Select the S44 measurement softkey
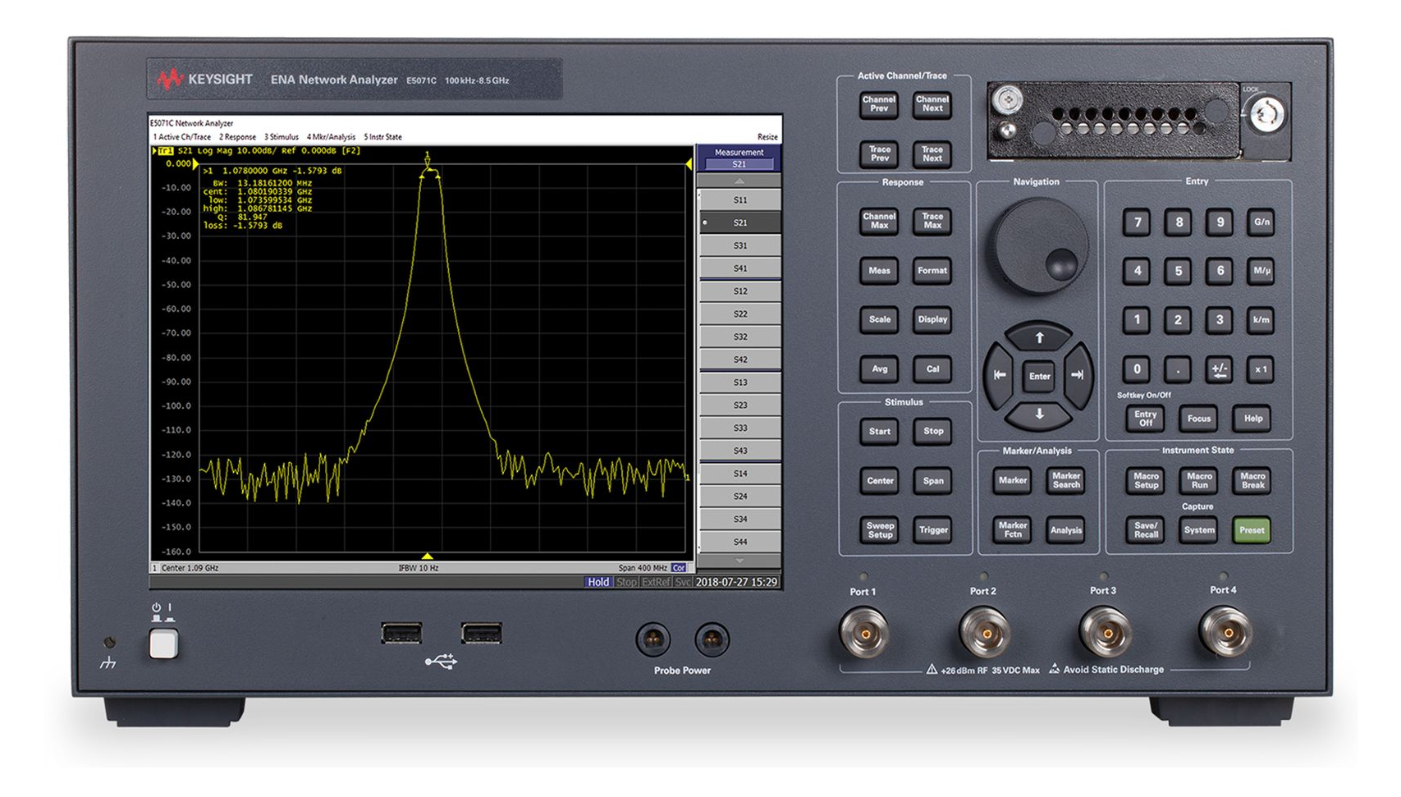The height and width of the screenshot is (797, 1401). (739, 542)
